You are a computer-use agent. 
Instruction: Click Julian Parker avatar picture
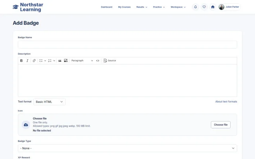(221, 7)
